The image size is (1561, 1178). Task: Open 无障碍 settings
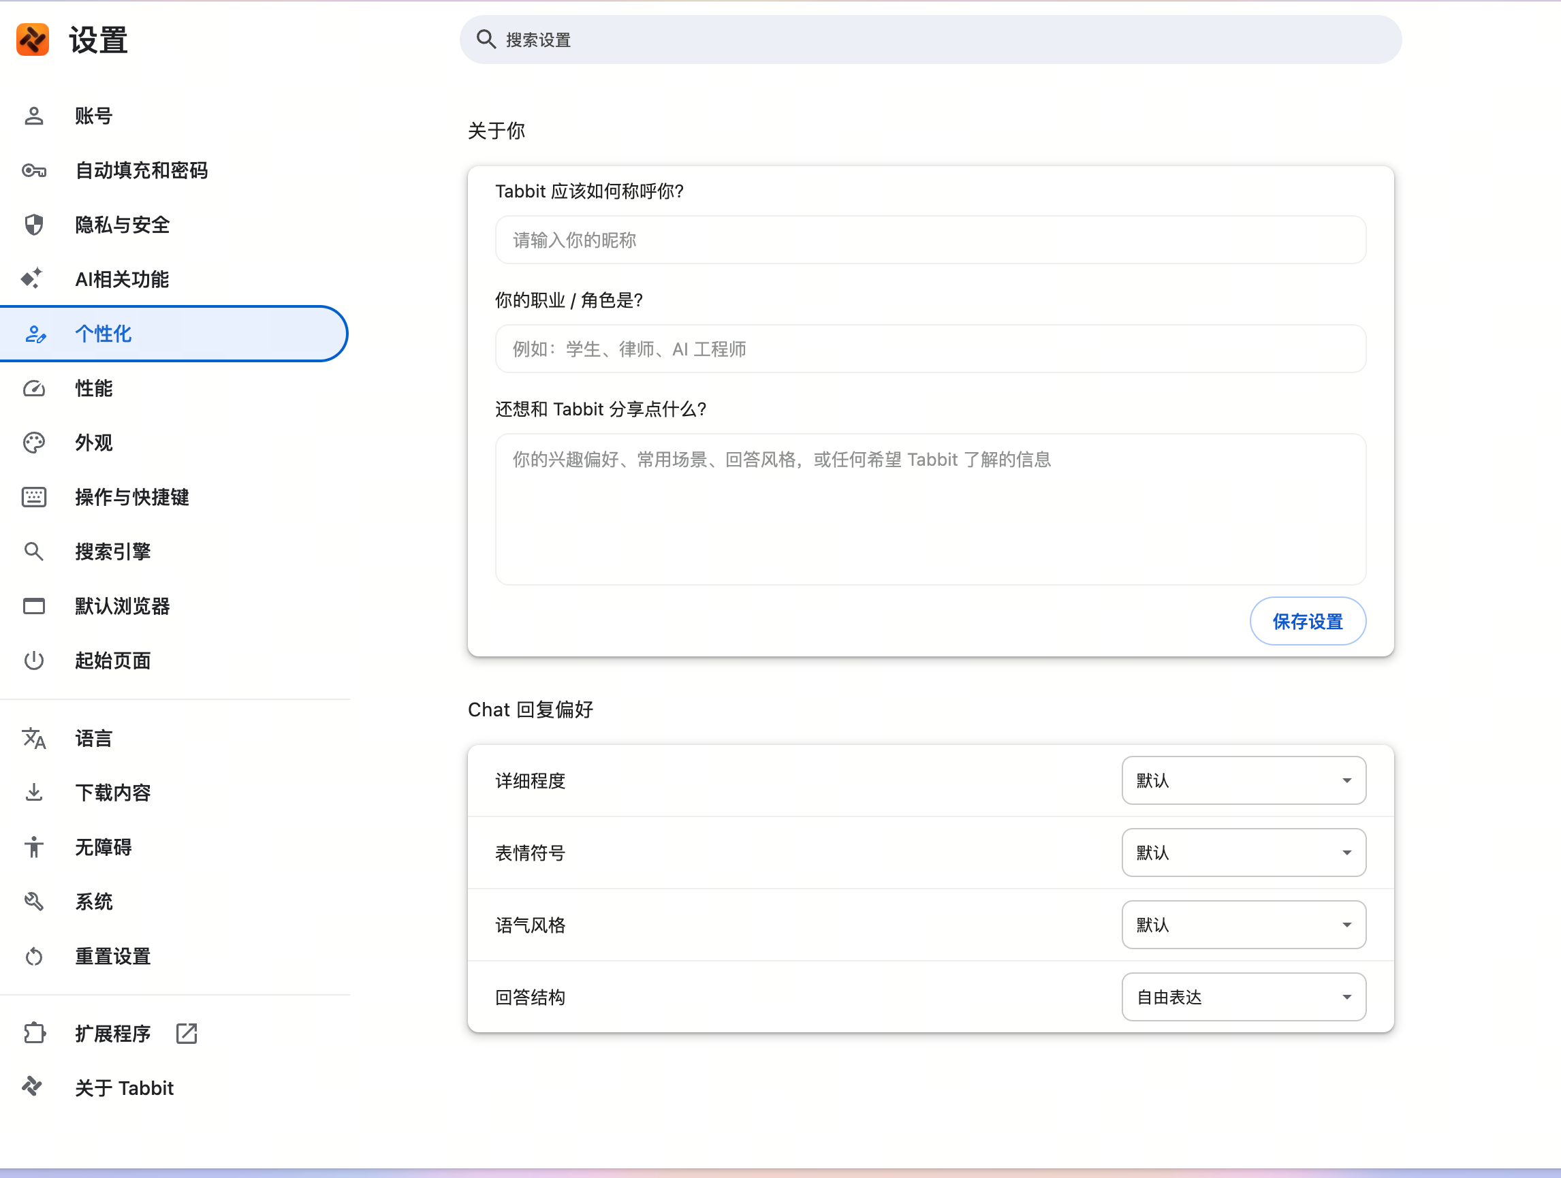[x=174, y=846]
